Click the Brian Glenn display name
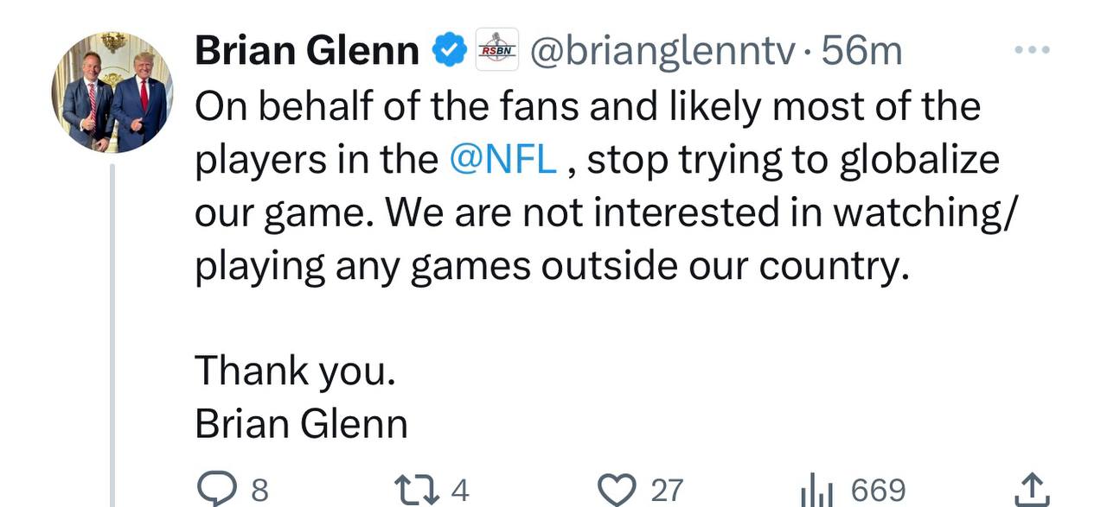 pyautogui.click(x=307, y=51)
